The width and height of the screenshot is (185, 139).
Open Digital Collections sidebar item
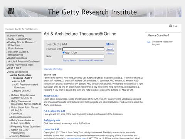coord(18,58)
